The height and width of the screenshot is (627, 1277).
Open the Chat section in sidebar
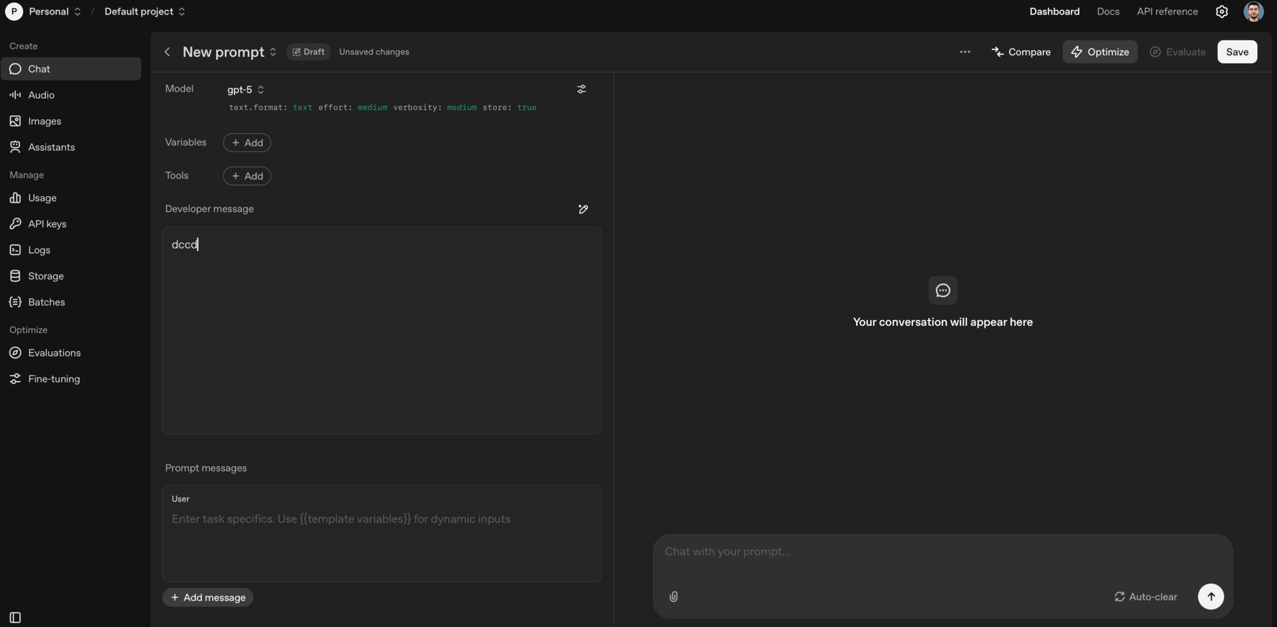tap(71, 69)
